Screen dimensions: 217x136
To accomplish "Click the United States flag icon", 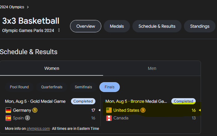I will pos(109,110).
